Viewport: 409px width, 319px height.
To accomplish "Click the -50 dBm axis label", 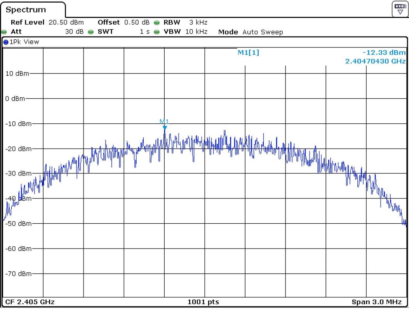I will [x=18, y=224].
